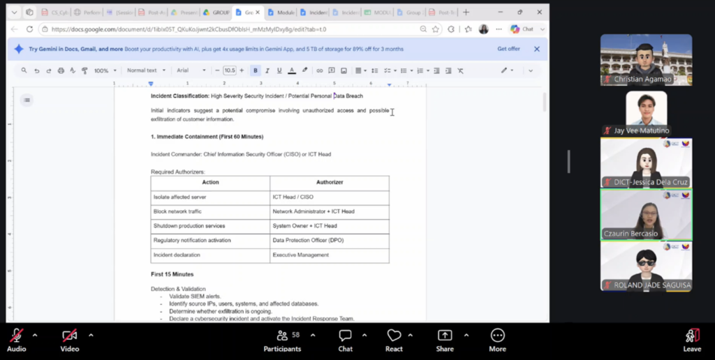Undo the last edit in Docs

36,70
